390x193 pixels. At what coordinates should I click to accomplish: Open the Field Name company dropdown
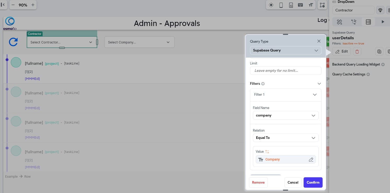click(286, 115)
